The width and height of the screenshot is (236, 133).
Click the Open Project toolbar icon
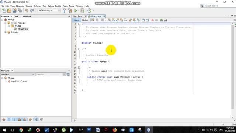pos(14,11)
